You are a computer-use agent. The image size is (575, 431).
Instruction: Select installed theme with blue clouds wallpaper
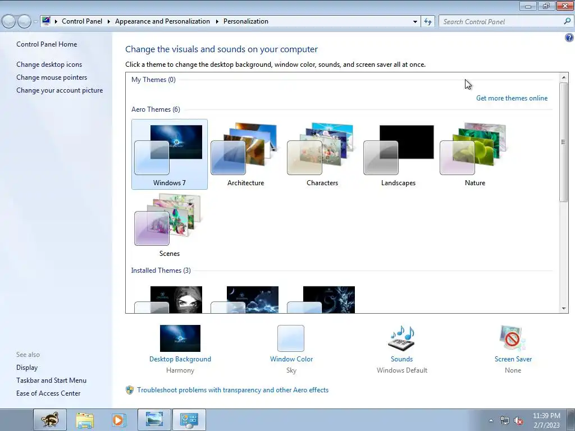245,300
